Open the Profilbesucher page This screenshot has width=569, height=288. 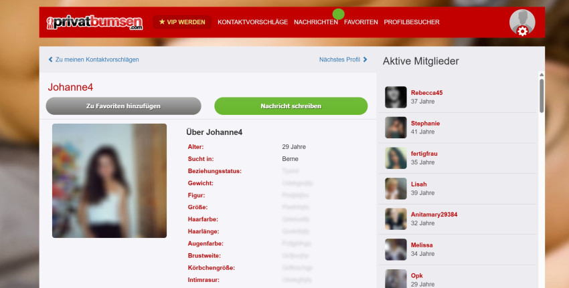412,22
